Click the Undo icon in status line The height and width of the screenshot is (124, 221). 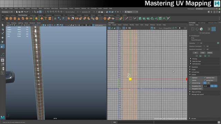25,12
